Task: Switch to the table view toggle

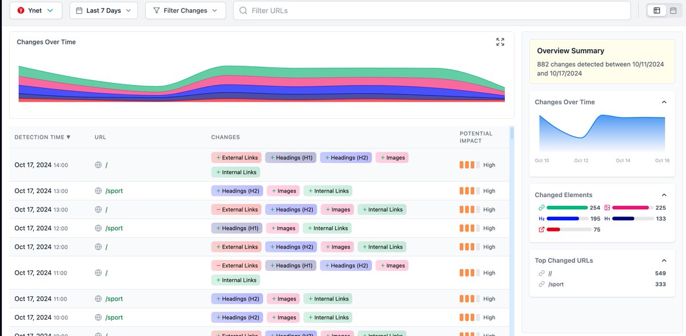Action: click(657, 10)
